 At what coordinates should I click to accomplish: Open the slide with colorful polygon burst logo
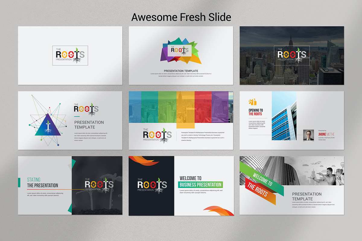(181, 55)
